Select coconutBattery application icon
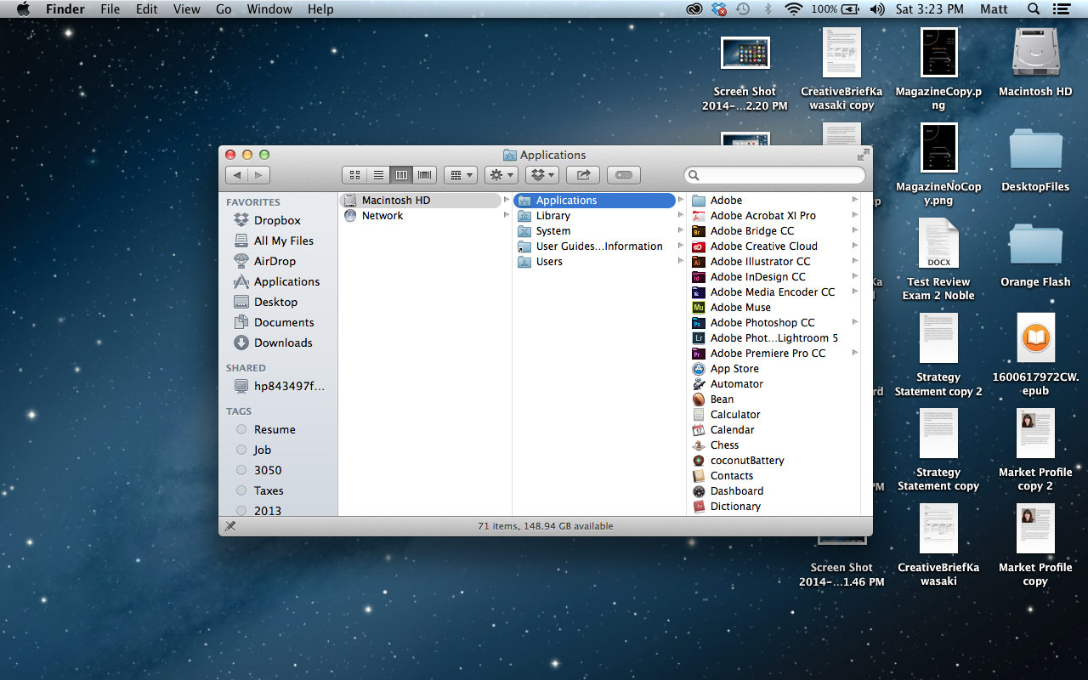The width and height of the screenshot is (1088, 680). click(699, 461)
